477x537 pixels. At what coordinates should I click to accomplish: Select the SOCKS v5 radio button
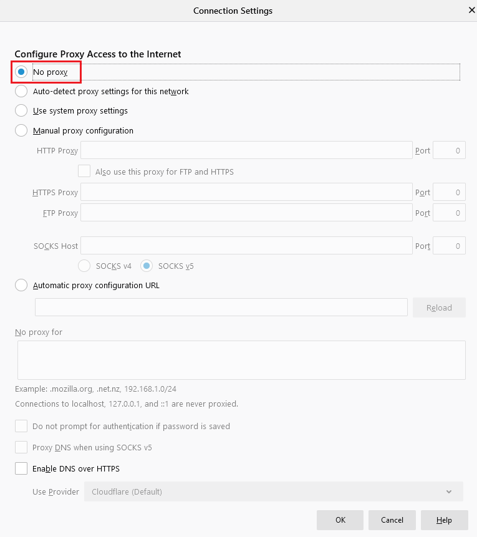coord(147,266)
